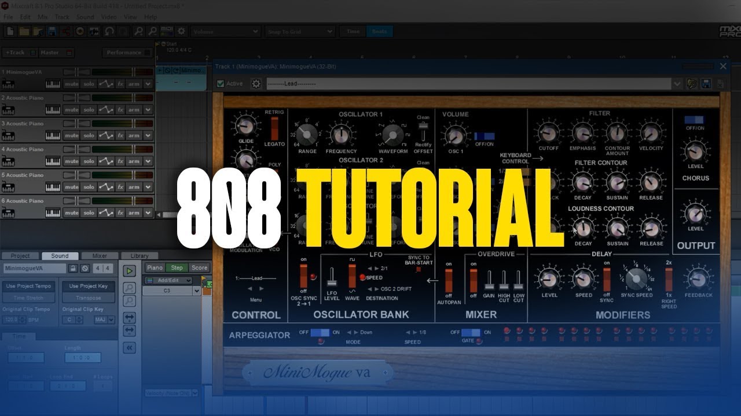Toggle the Active checkbox in plugin window
741x416 pixels.
tap(220, 84)
